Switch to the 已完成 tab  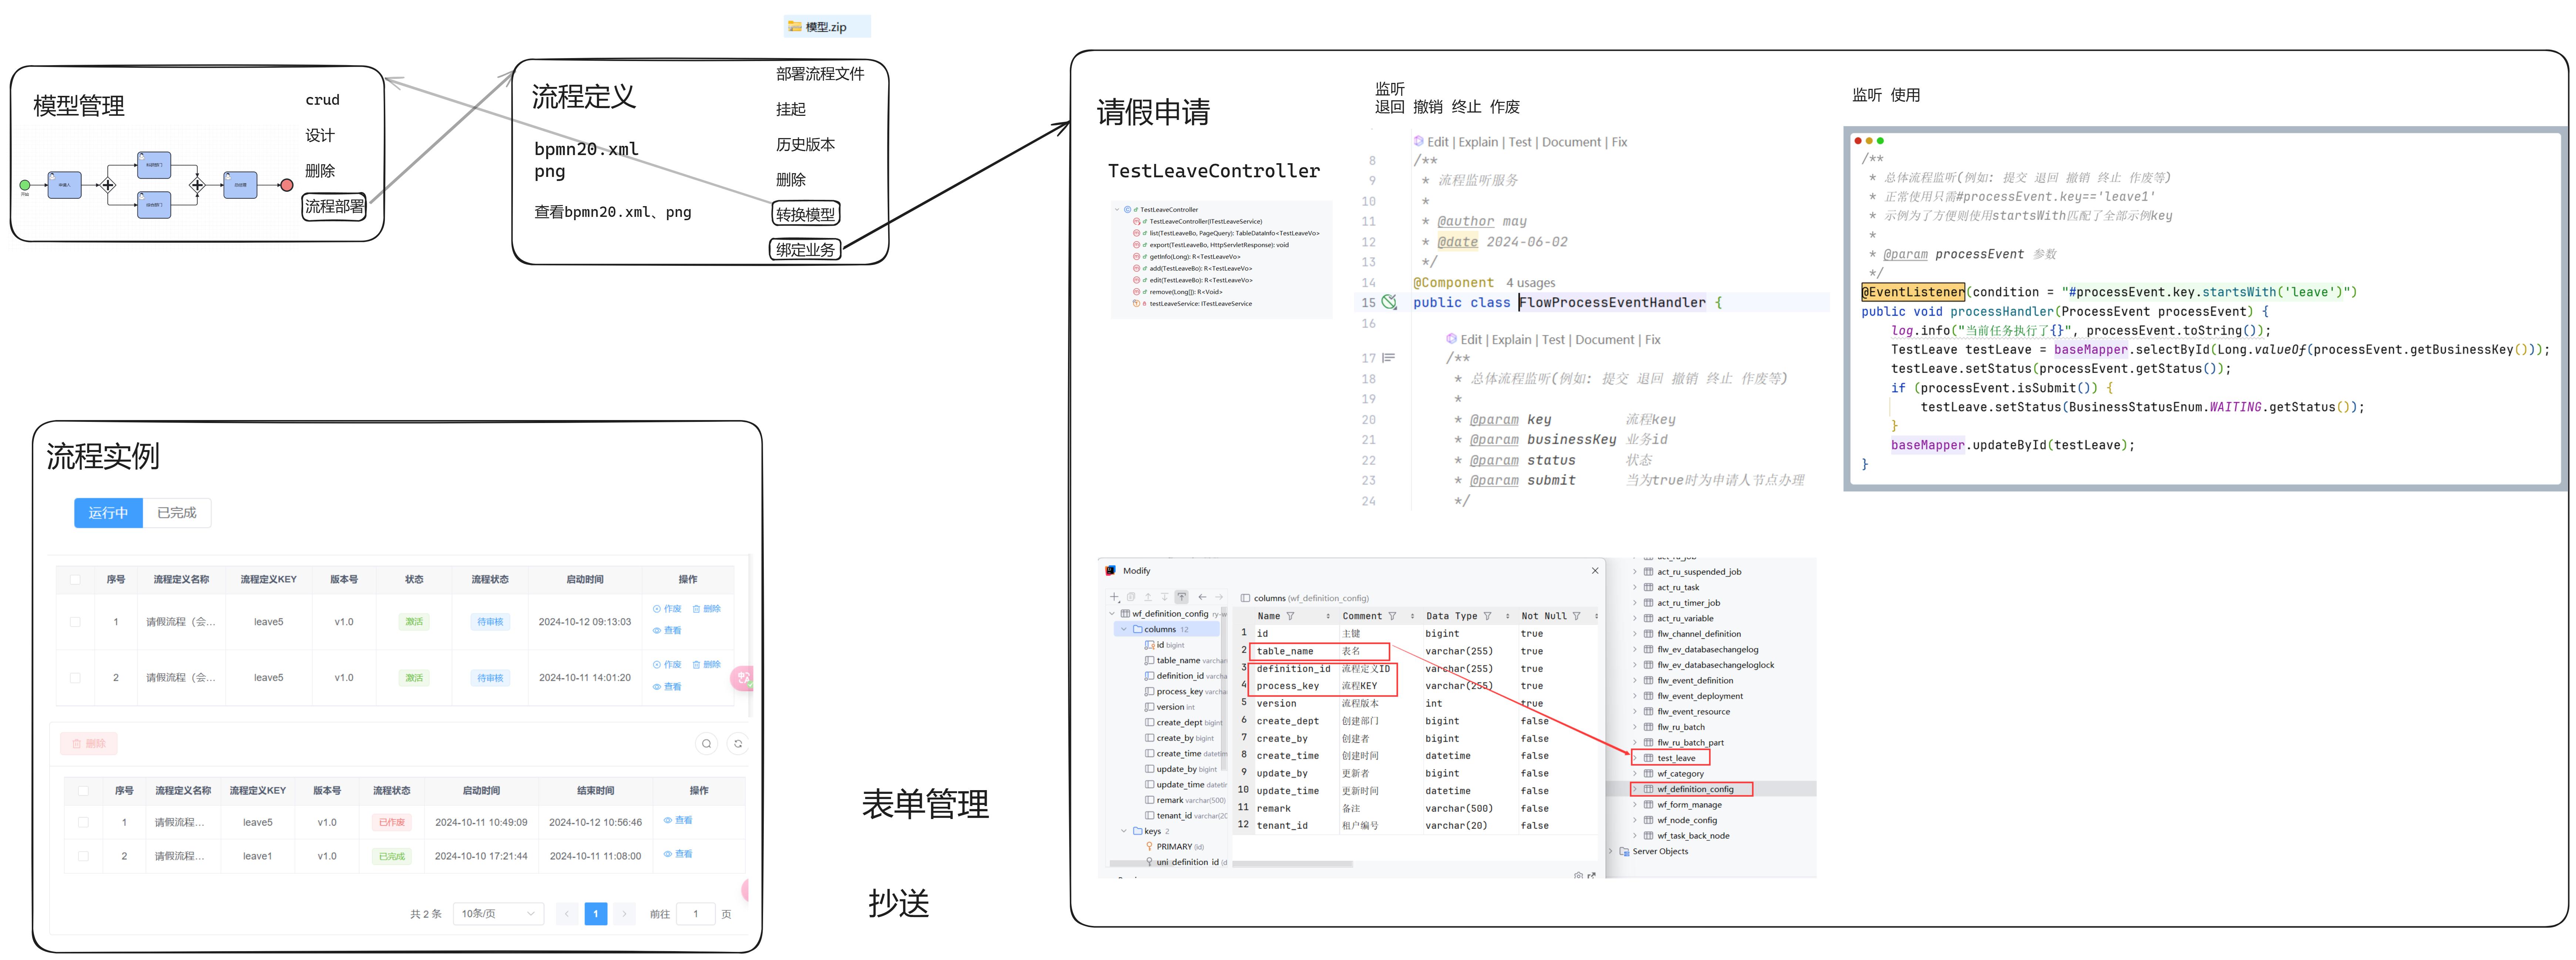point(176,513)
